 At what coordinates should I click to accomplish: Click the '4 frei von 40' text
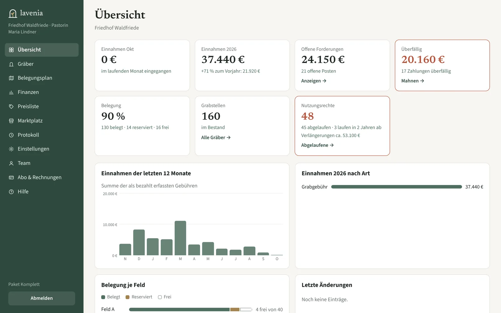[x=269, y=310]
